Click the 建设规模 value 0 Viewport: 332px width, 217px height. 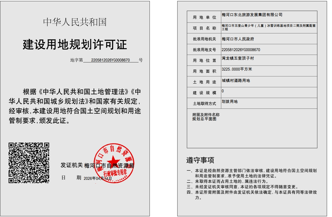coord(223,91)
